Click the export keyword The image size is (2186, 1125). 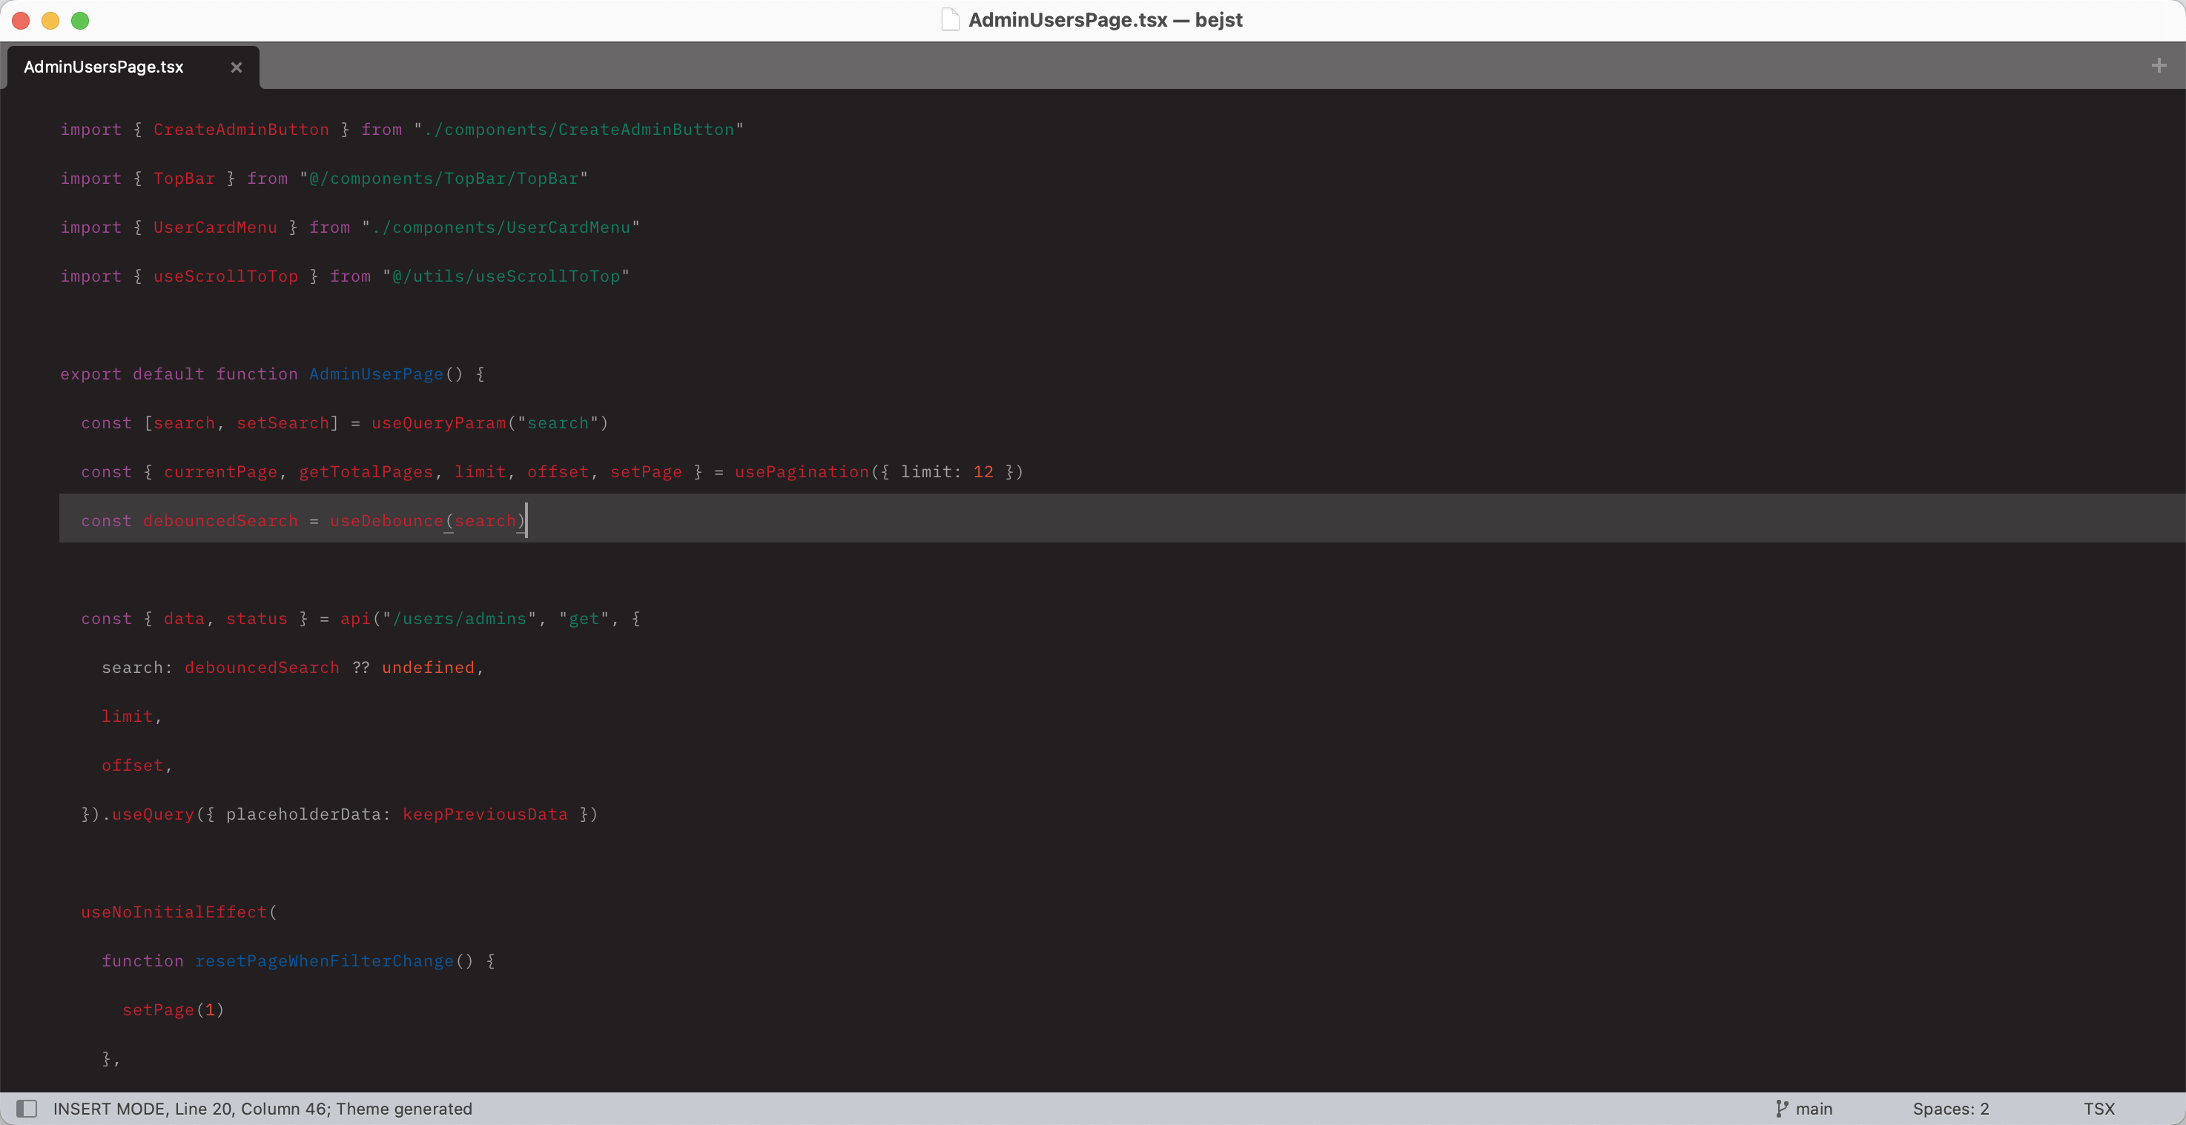click(x=90, y=374)
